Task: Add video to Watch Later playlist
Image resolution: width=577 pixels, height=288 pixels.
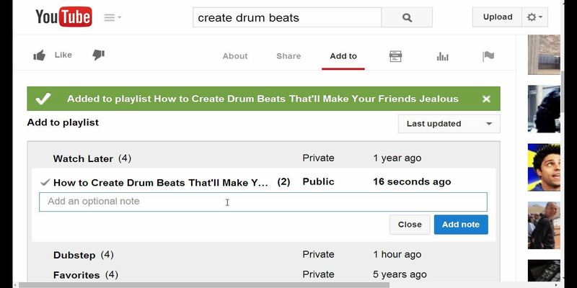Action: click(83, 158)
